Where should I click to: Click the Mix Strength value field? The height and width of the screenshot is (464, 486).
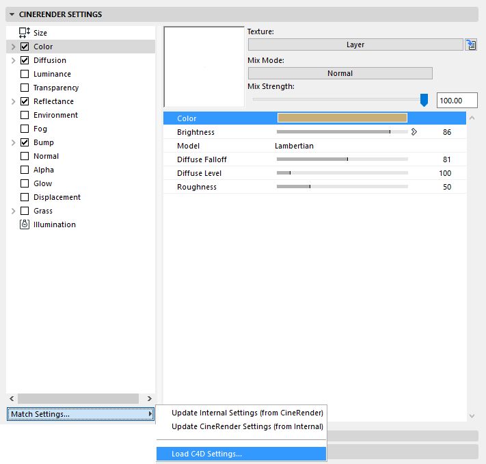point(457,100)
